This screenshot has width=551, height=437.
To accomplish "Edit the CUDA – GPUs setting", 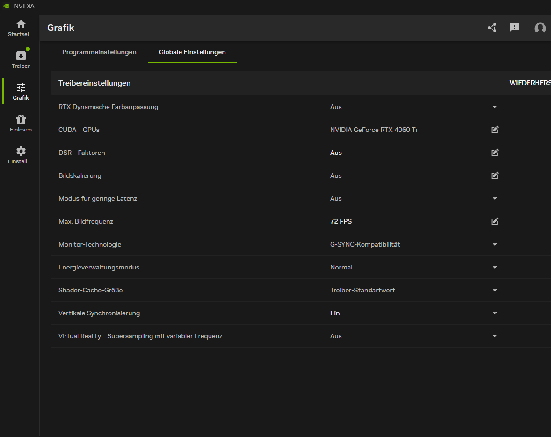I will 495,130.
